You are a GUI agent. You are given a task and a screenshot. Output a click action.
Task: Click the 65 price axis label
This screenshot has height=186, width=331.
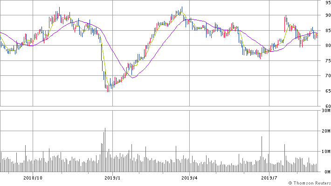(x=328, y=91)
